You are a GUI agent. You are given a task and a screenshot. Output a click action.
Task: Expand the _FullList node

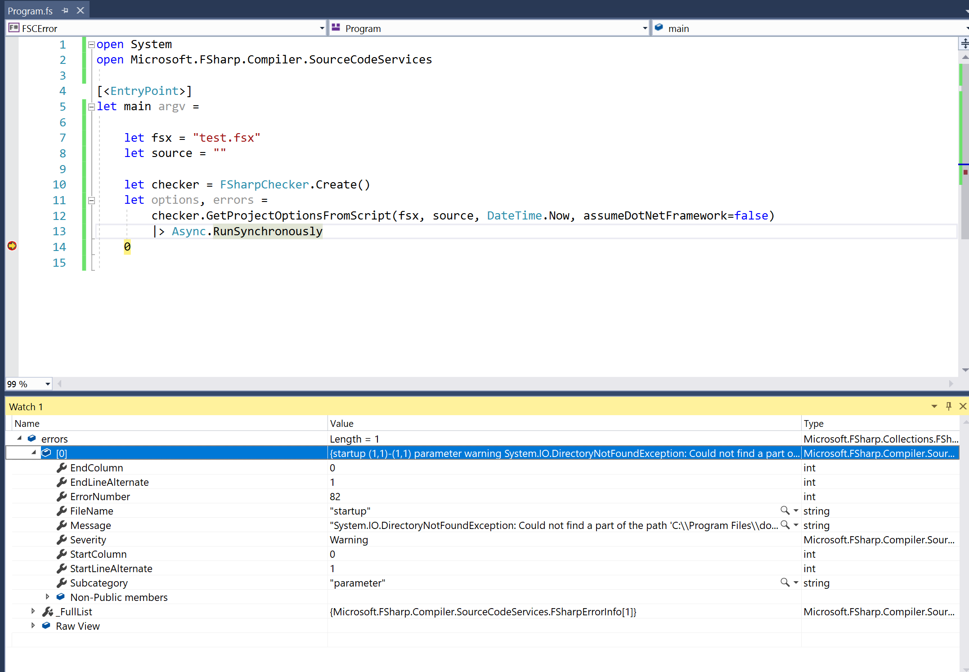33,611
